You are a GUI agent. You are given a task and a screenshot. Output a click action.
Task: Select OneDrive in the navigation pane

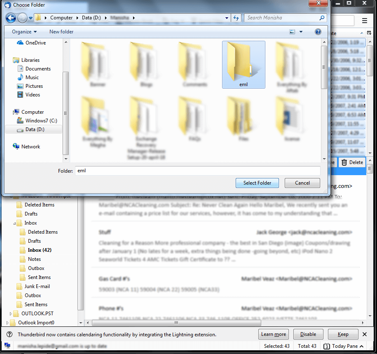click(31, 43)
